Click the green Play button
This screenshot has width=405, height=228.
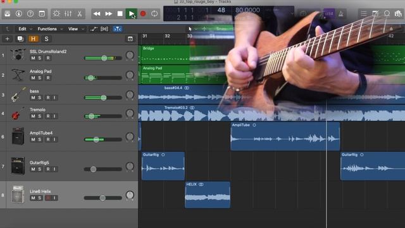click(x=131, y=14)
